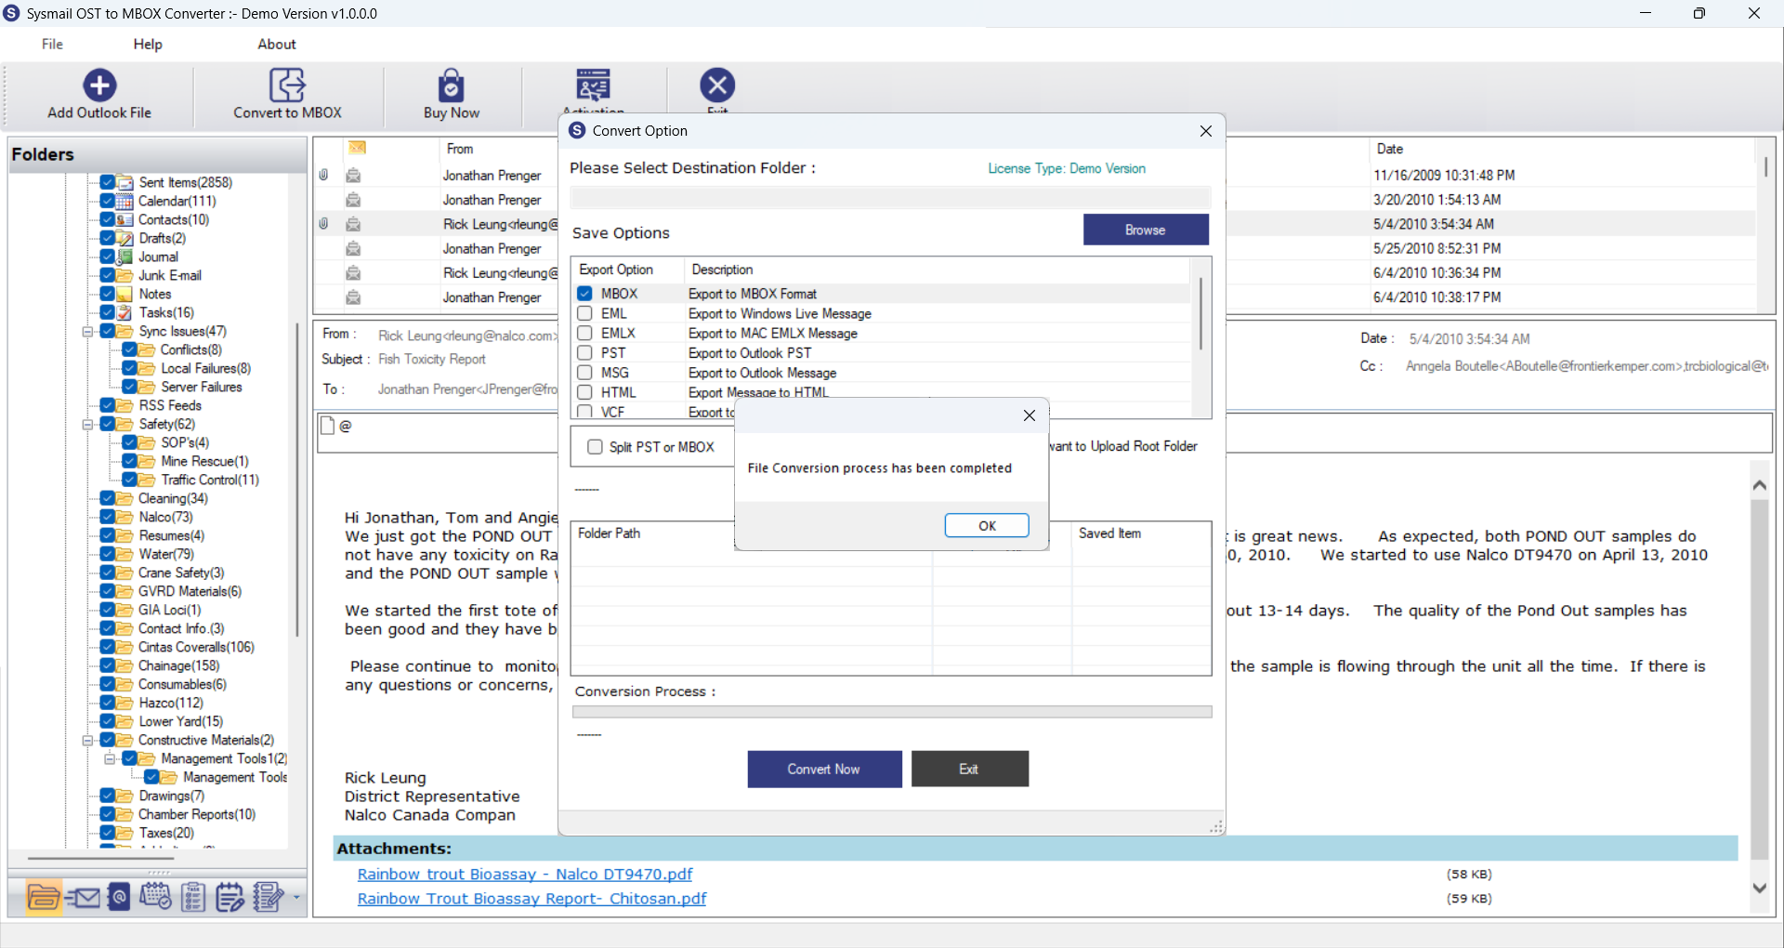This screenshot has width=1784, height=948.
Task: Open Buy Now shopping bag icon
Action: click(x=452, y=86)
